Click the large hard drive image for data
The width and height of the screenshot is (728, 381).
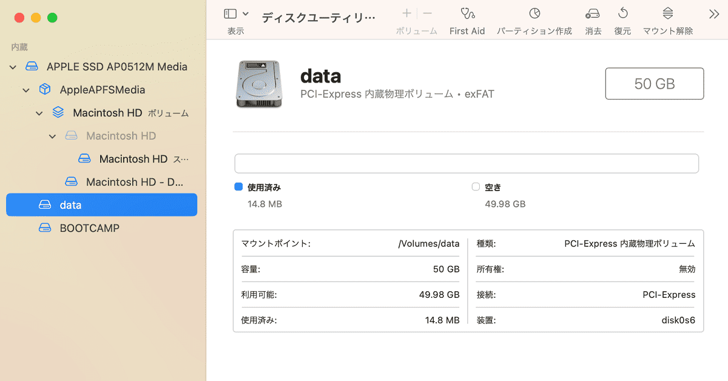259,84
